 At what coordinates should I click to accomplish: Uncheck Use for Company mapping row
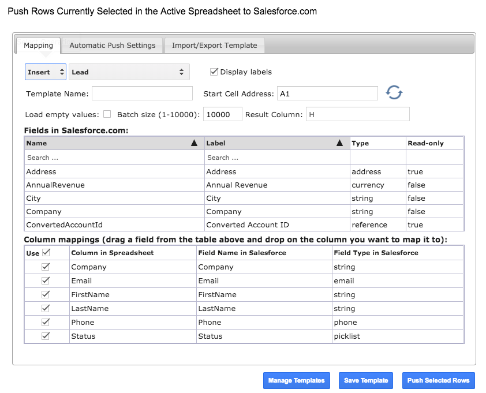pos(46,267)
